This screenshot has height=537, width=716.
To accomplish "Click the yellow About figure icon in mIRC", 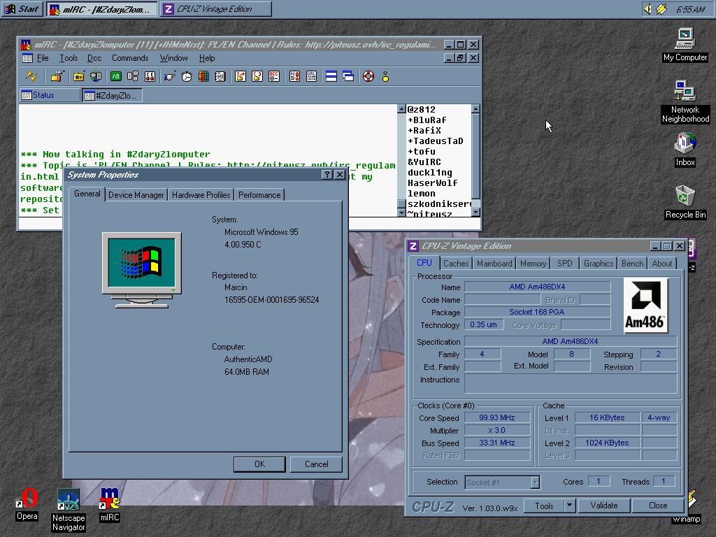I will [x=385, y=76].
